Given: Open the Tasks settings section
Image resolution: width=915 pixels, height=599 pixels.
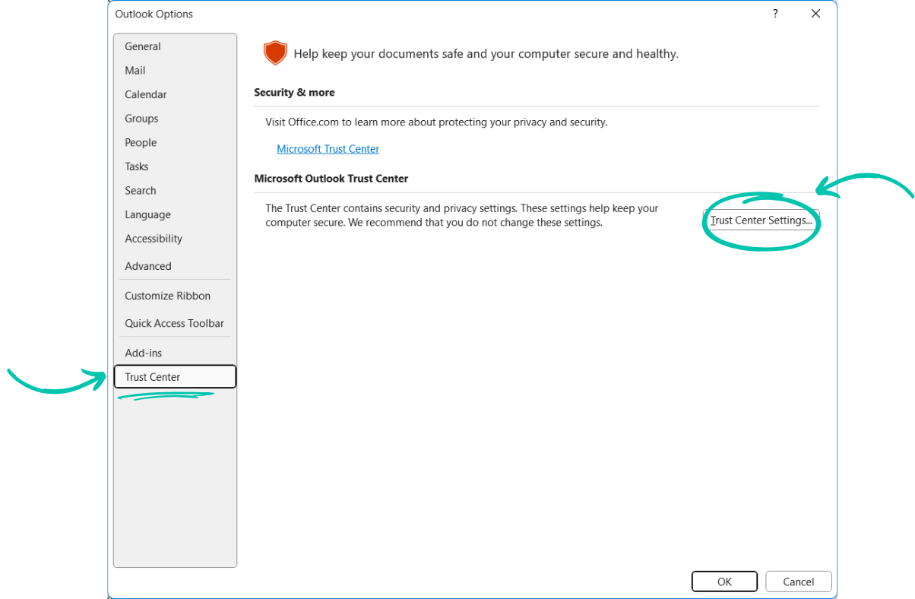Looking at the screenshot, I should click(x=137, y=166).
